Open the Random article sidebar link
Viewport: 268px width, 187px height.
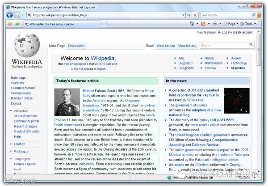pyautogui.click(x=21, y=98)
